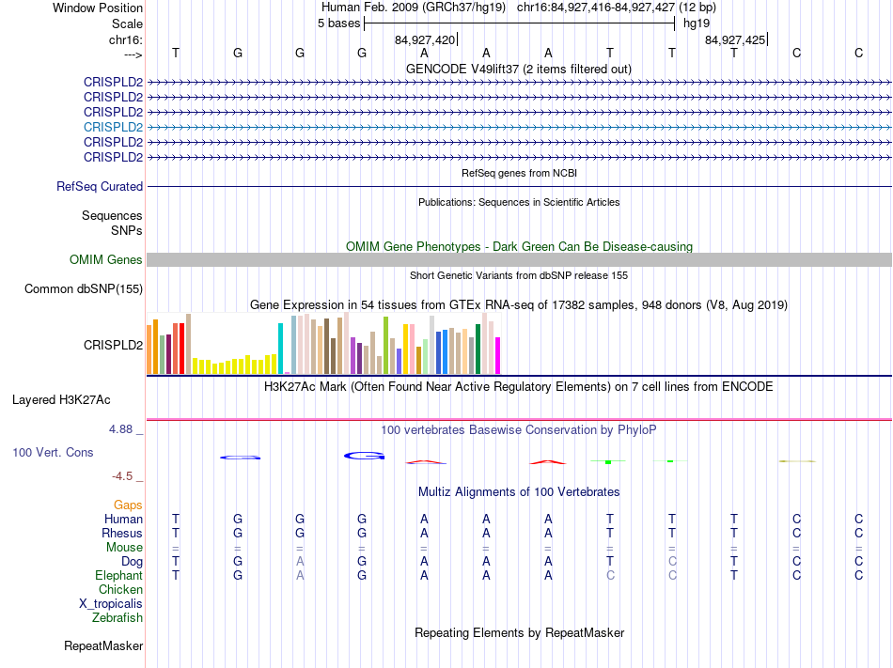Select the Elephant species row label
The width and height of the screenshot is (893, 668).
[x=118, y=576]
